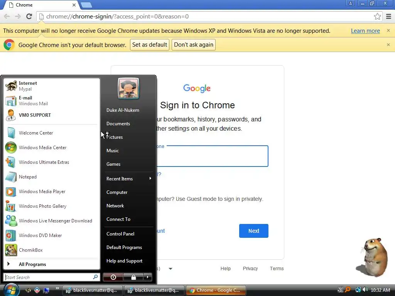The width and height of the screenshot is (395, 296).
Task: Open Chrome hamburger menu
Action: pos(389,16)
